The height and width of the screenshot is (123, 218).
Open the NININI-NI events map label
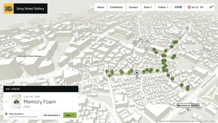pos(188,106)
